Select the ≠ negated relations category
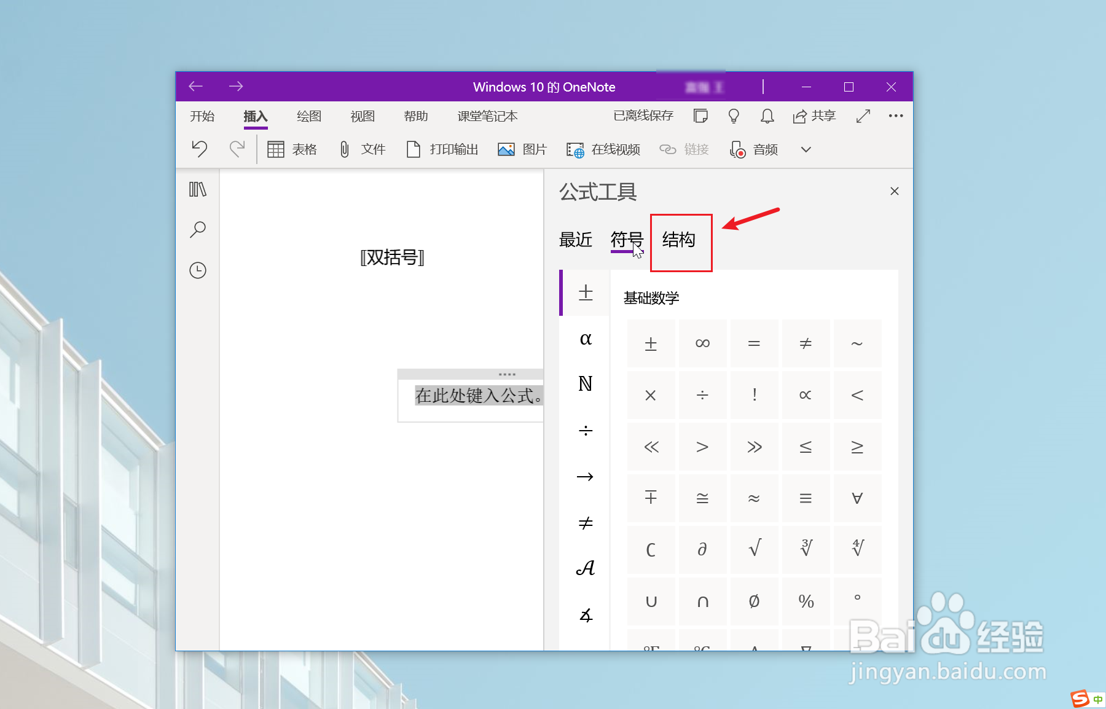 click(586, 522)
